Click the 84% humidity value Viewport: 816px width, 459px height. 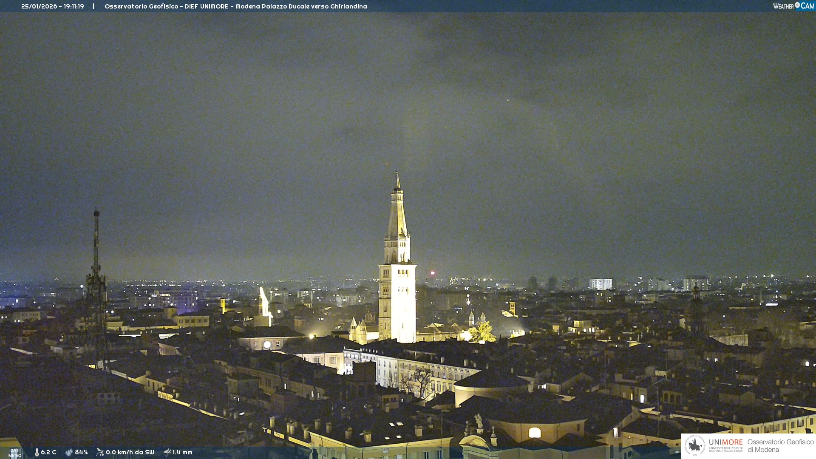pos(81,452)
